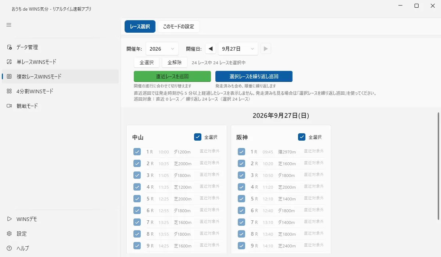Uncheck 中山 6R 12:55 race

click(x=137, y=210)
